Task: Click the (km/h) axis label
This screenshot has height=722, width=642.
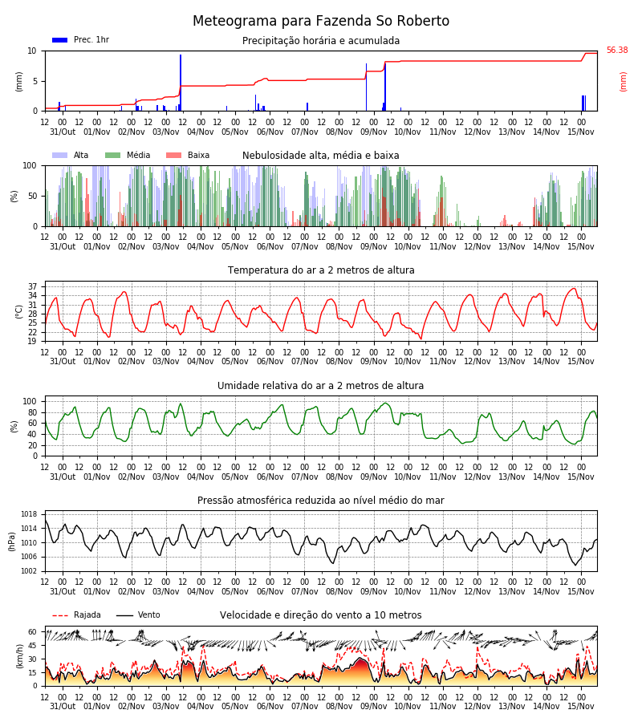Action: (x=19, y=656)
